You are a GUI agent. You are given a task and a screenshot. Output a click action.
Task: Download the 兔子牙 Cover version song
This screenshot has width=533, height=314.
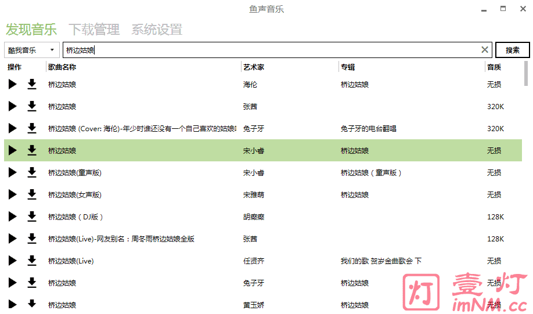coord(32,129)
